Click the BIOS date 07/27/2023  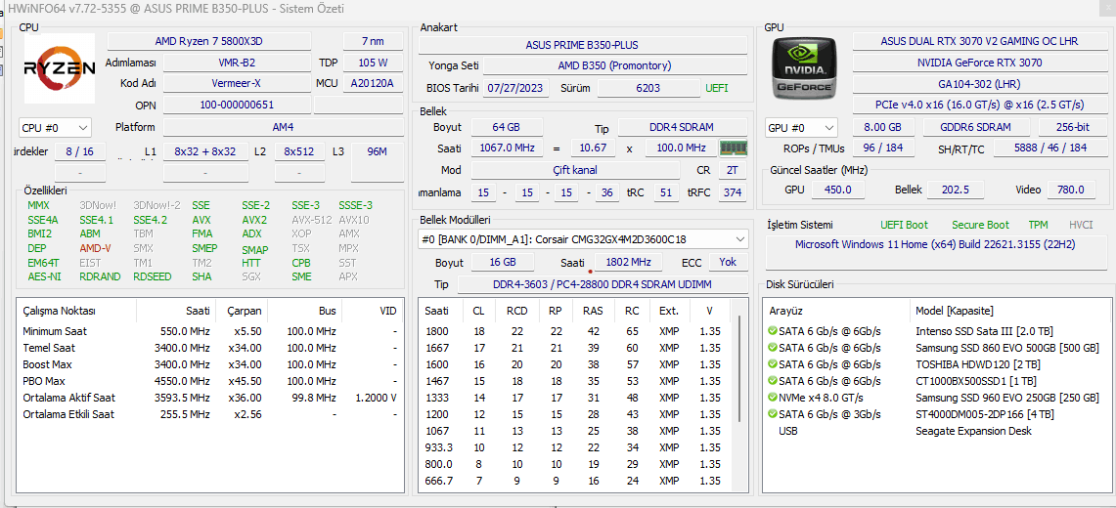pyautogui.click(x=517, y=88)
